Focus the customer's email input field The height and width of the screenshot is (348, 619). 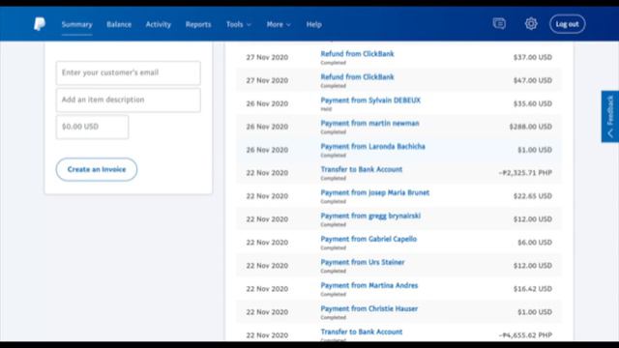(x=129, y=72)
